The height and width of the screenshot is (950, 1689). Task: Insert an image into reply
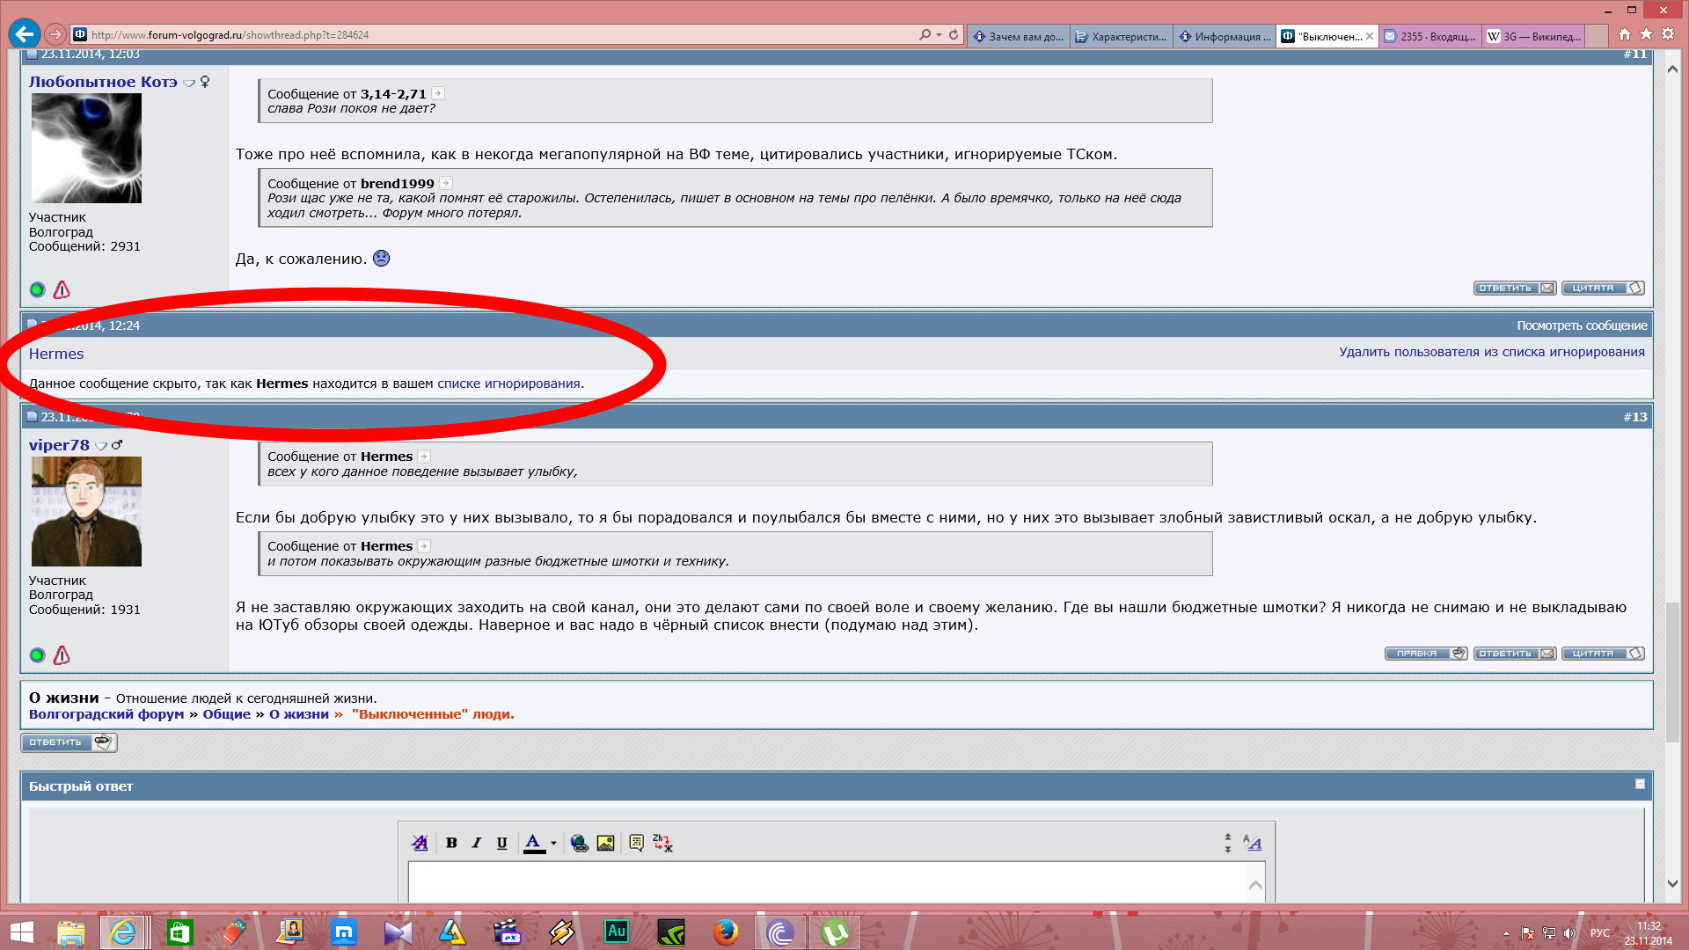tap(605, 843)
